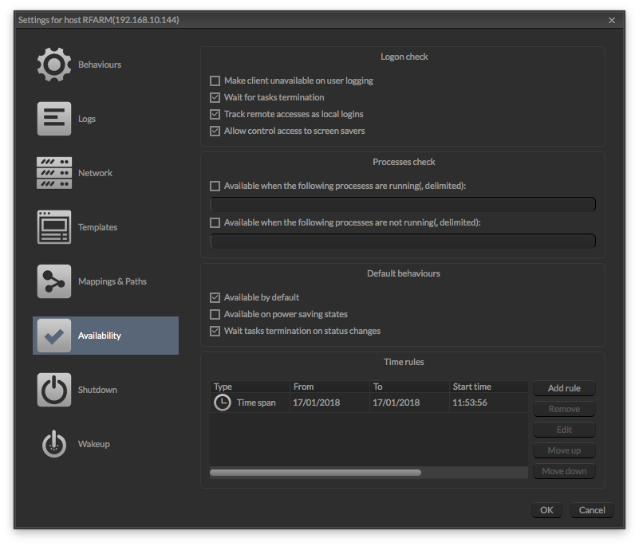Open the Wakeup icon
The width and height of the screenshot is (639, 546).
coord(54,444)
